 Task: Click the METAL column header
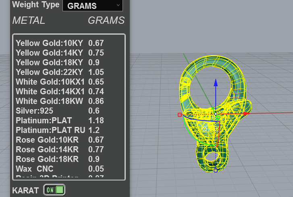(29, 21)
